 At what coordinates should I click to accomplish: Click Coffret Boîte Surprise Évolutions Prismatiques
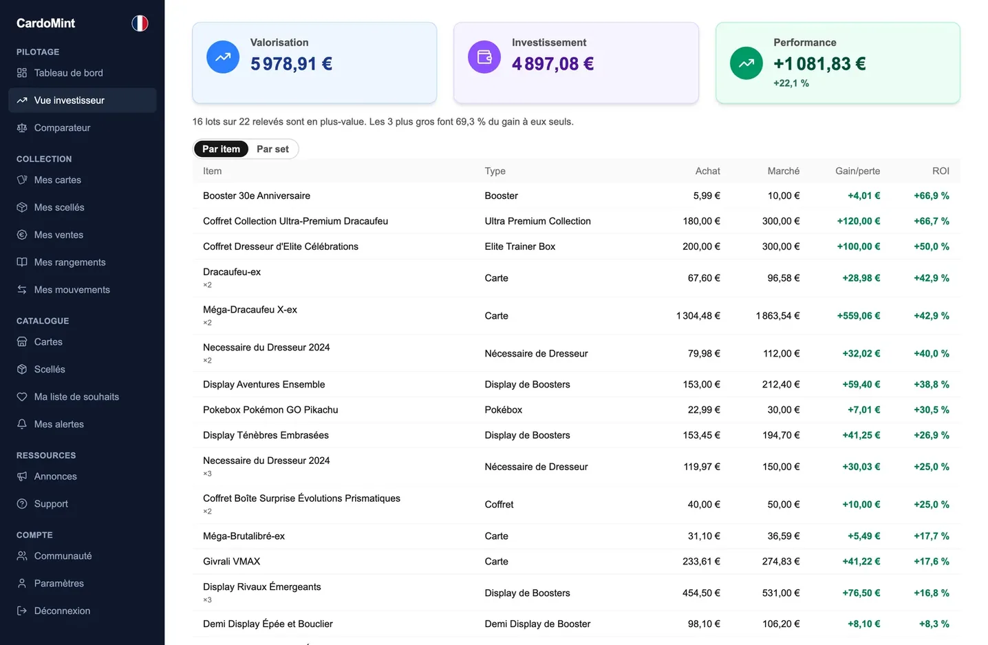301,499
